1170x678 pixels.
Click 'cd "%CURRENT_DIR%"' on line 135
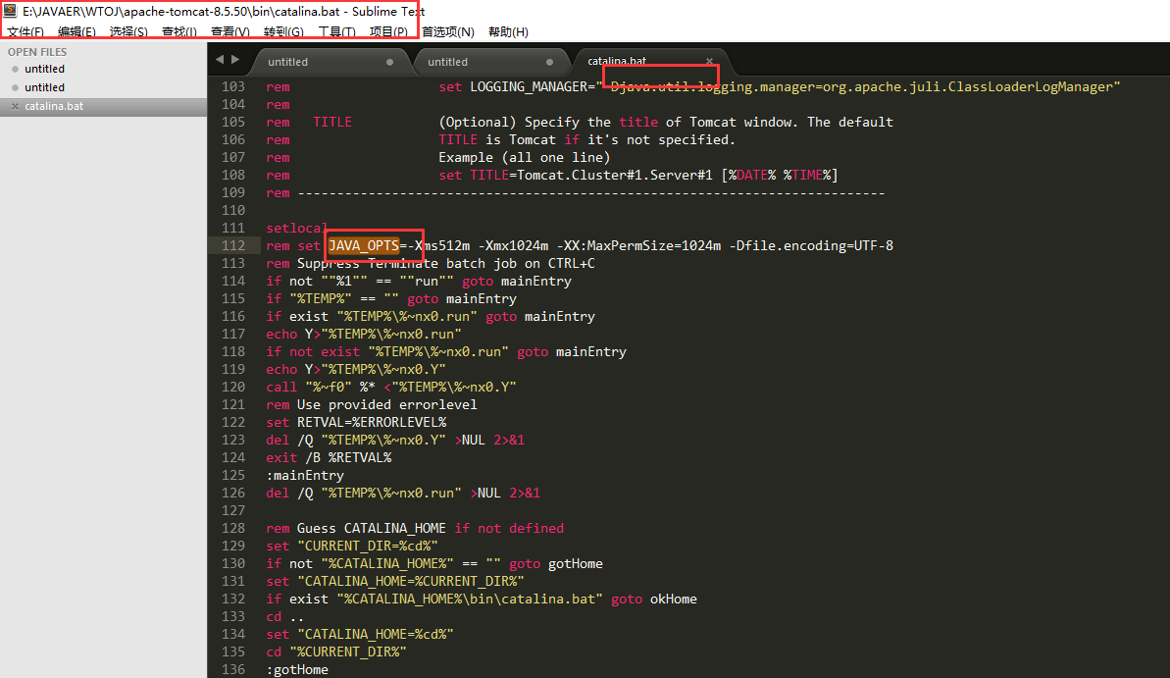click(336, 652)
